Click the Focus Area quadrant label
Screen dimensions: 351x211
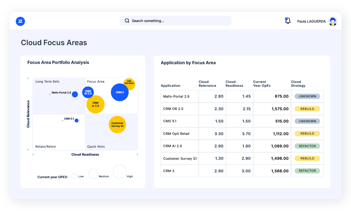(x=96, y=81)
